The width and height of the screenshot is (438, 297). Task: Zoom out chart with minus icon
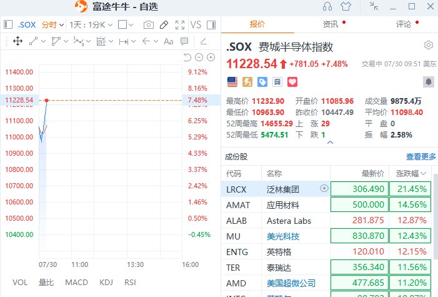coord(199,58)
